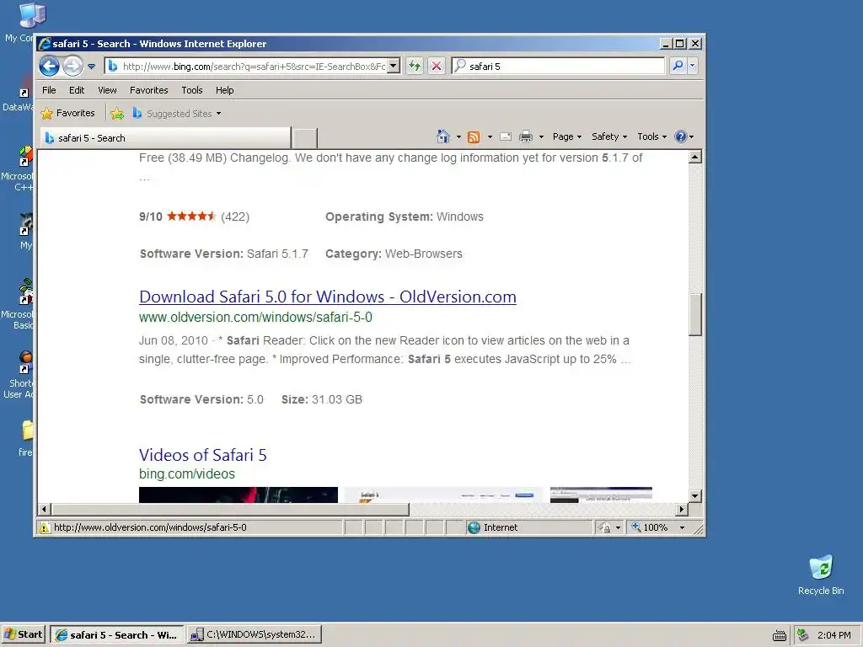Click the horizontal scrollbar left arrow

click(45, 510)
